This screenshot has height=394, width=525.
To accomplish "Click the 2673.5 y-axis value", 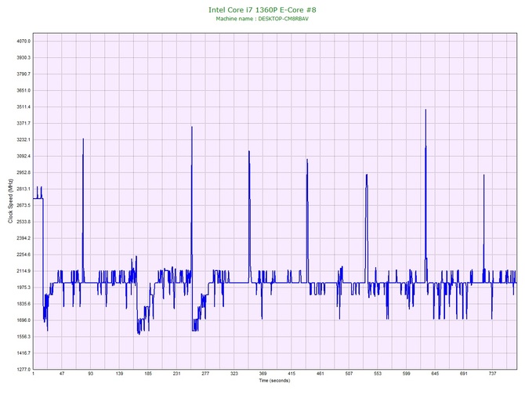I will (x=24, y=205).
